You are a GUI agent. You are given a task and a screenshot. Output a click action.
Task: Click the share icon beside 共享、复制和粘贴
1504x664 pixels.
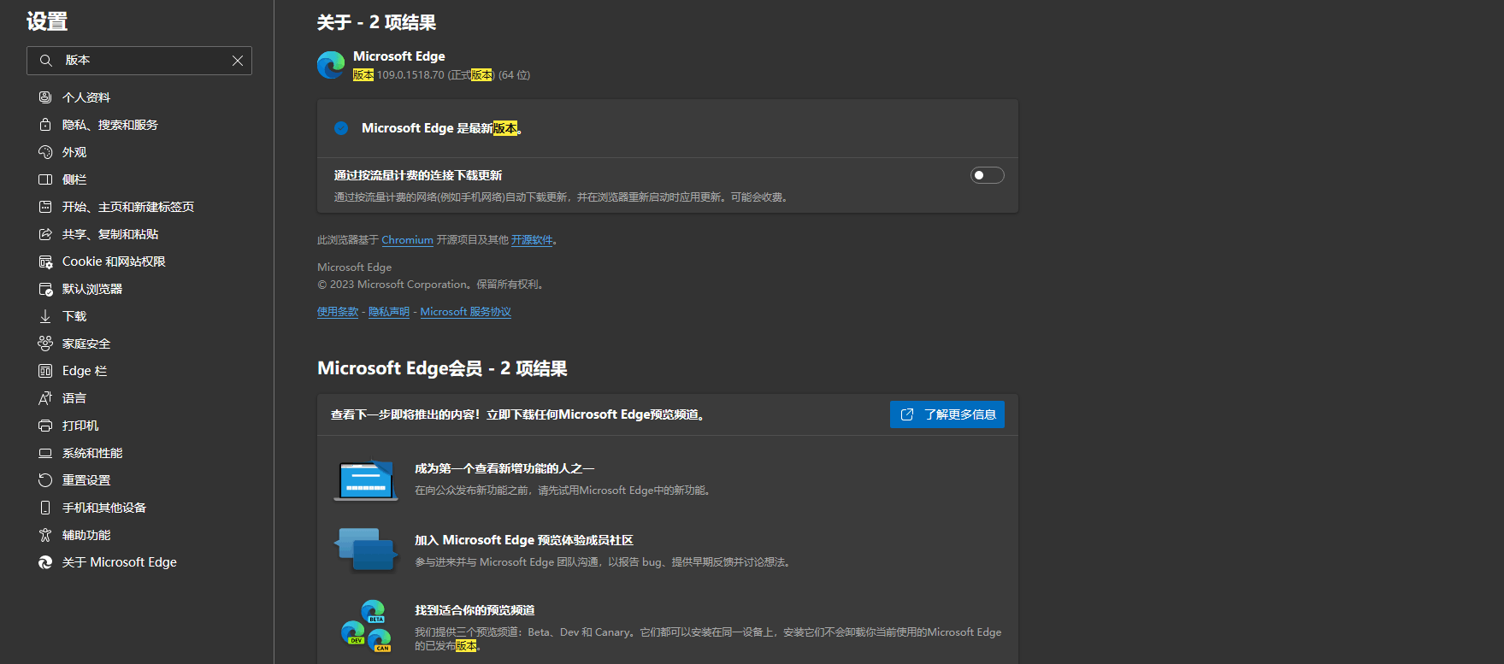tap(45, 234)
